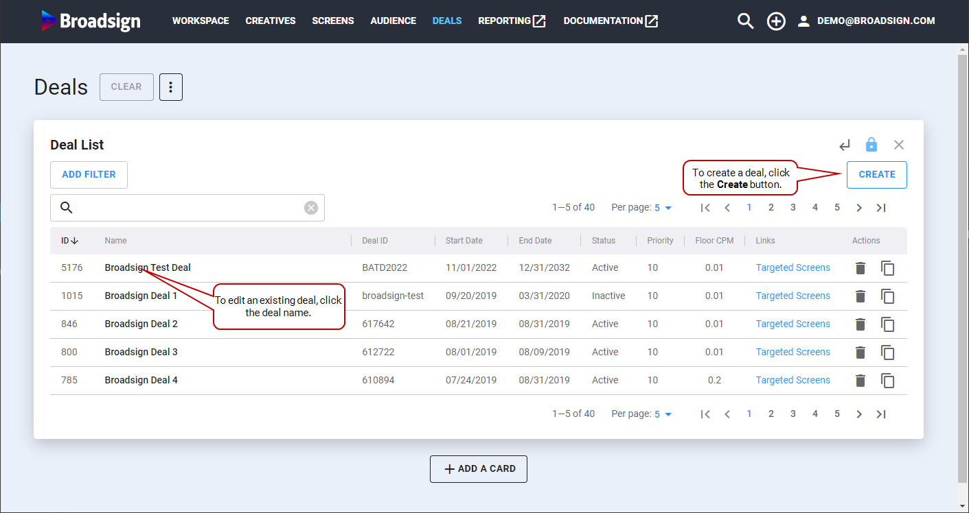
Task: Go to first page in bottom pagination
Action: (x=705, y=414)
